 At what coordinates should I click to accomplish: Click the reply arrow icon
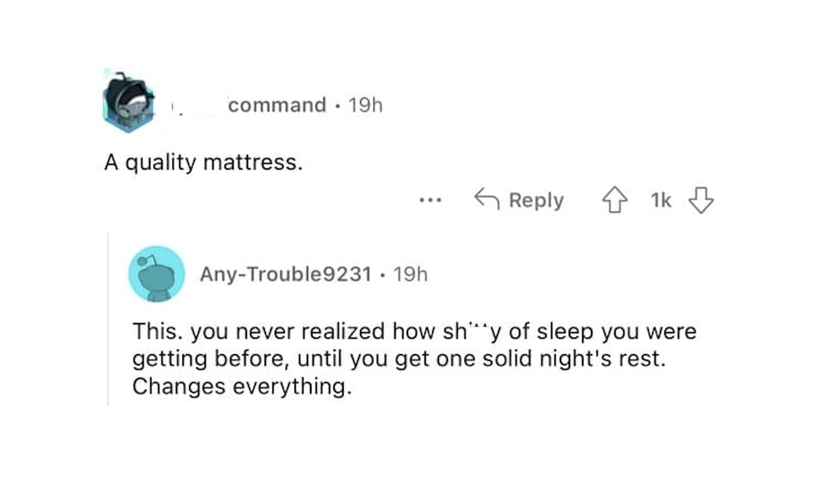pos(487,199)
